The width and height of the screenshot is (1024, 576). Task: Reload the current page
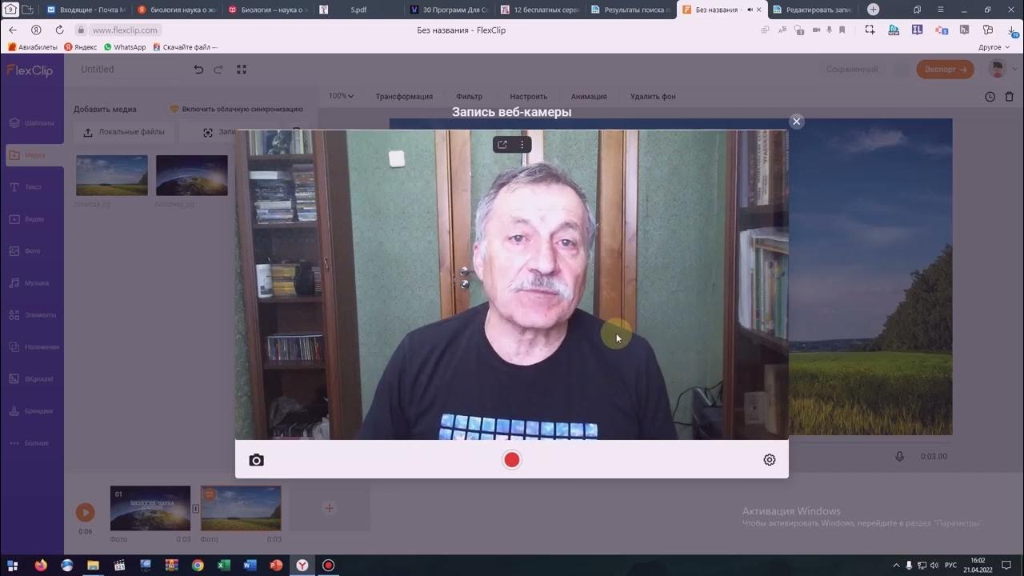(59, 30)
